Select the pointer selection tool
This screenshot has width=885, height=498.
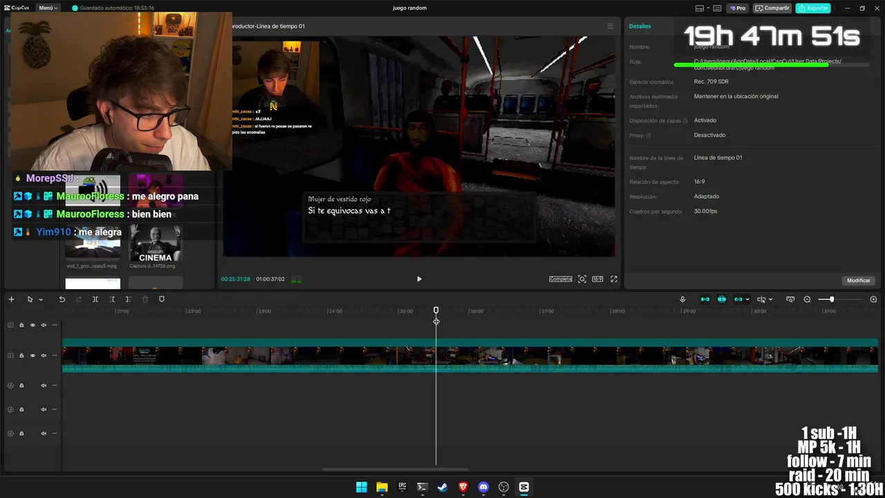30,299
